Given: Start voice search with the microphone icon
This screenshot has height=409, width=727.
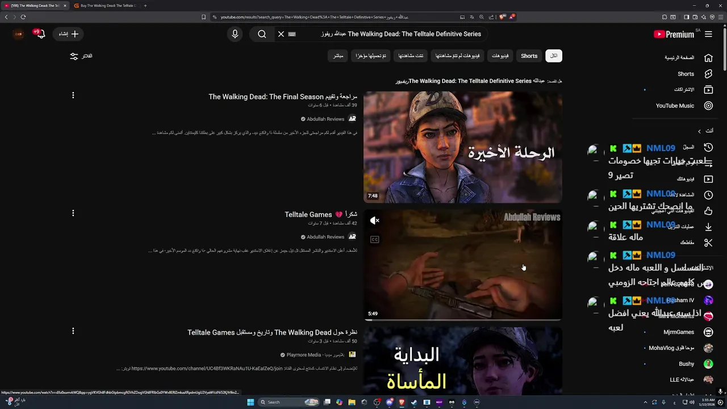Looking at the screenshot, I should point(235,34).
